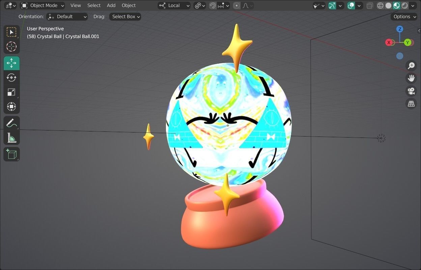421x270 pixels.
Task: Click the blue Z axis gizmo
Action: 400,29
